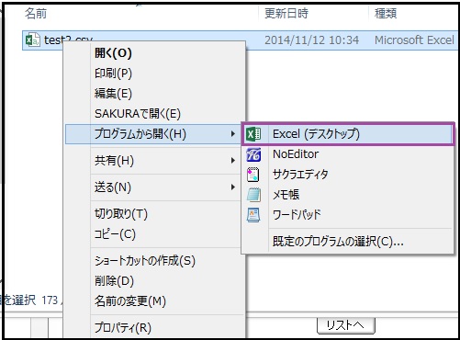Click the CSV file icon beside test2.csv

(32, 40)
